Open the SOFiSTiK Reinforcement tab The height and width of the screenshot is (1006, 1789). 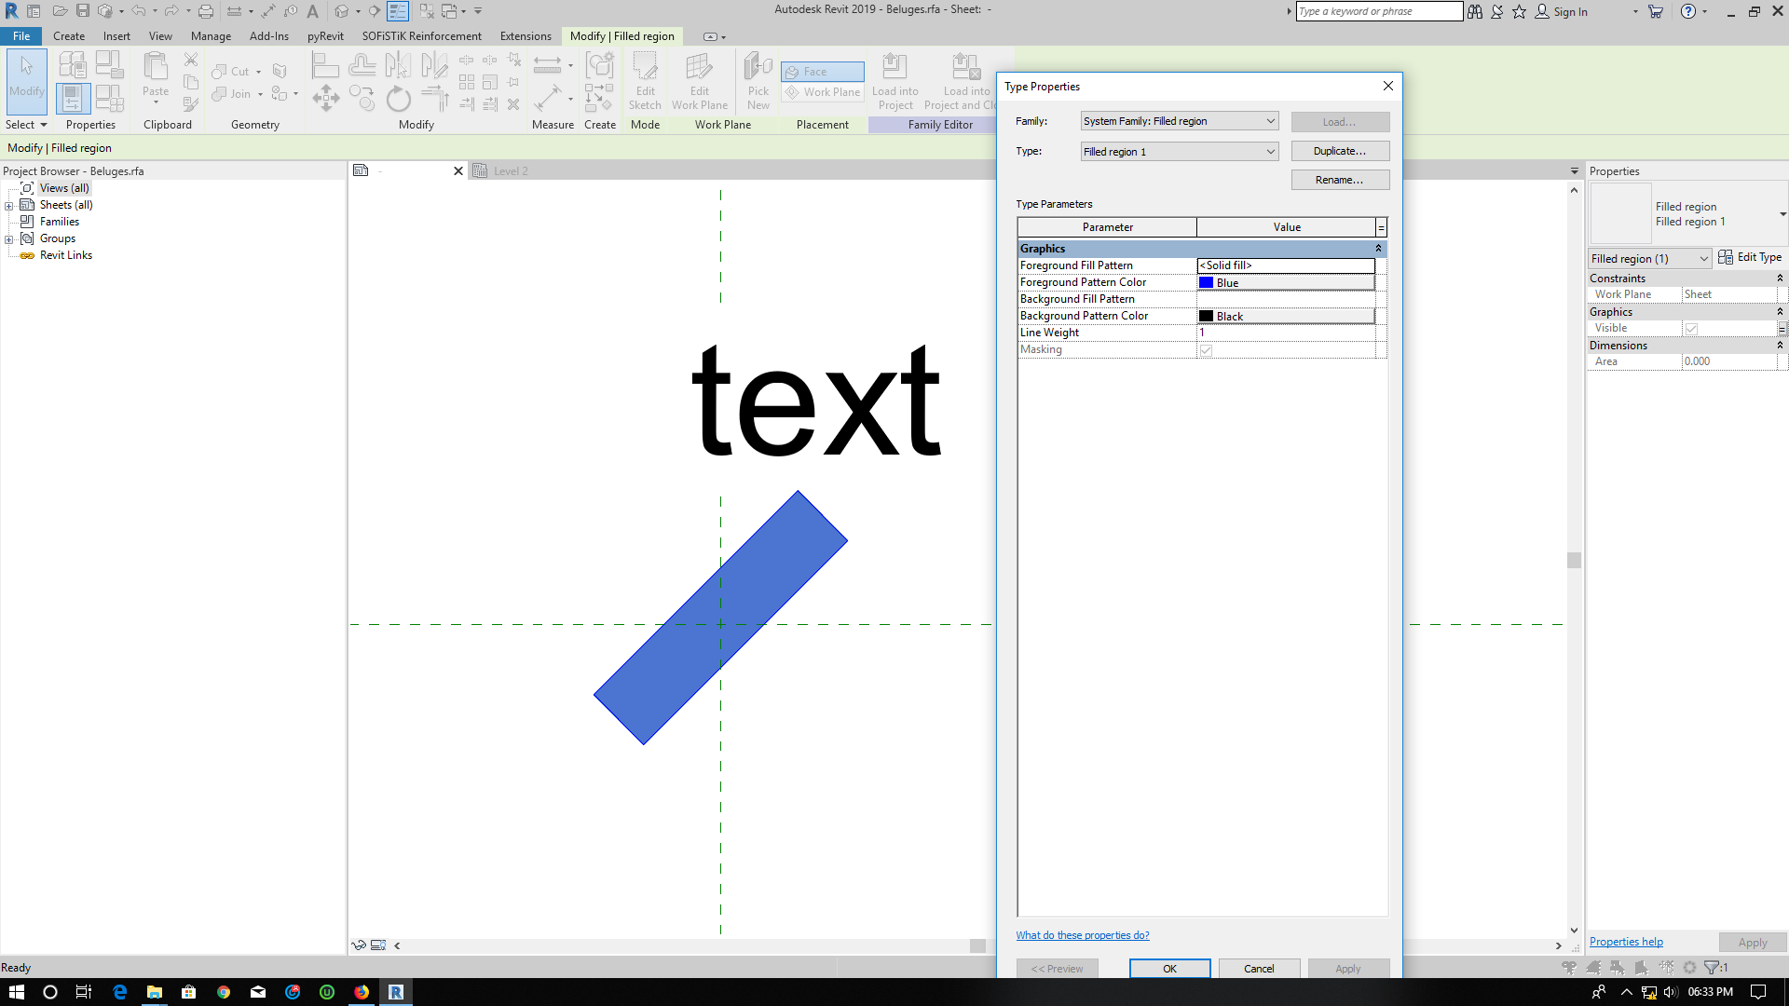click(x=420, y=35)
